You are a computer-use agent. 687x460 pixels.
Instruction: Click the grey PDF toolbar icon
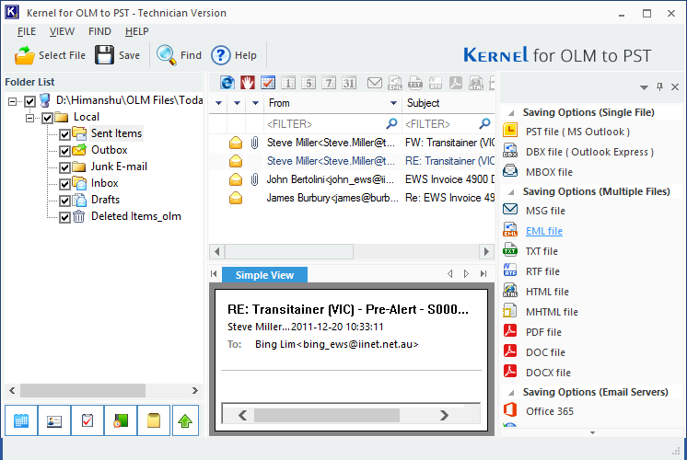(x=456, y=82)
